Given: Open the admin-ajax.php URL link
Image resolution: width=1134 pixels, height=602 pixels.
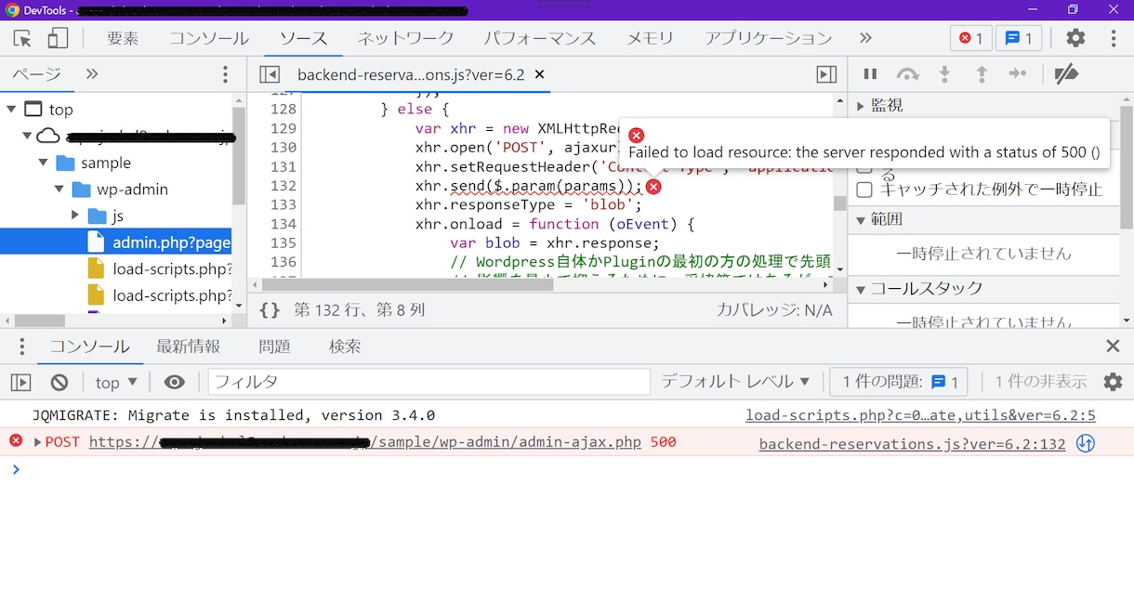Looking at the screenshot, I should coord(365,442).
